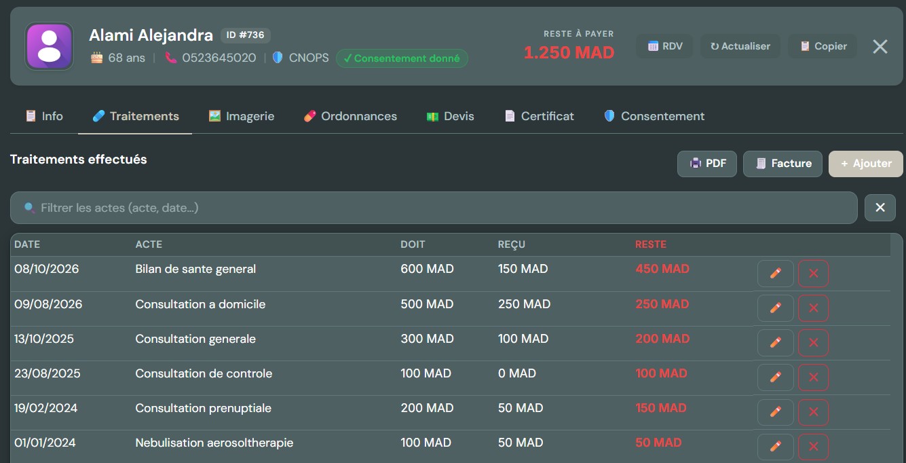Edit the Bilan de sante general row

[775, 274]
